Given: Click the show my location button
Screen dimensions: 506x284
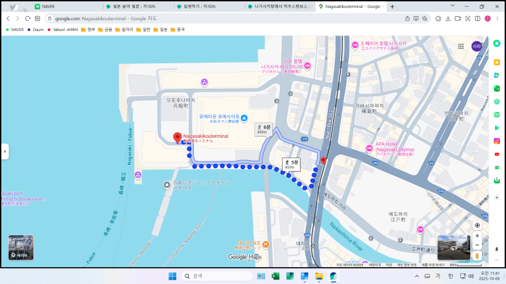Looking at the screenshot, I should pos(478,225).
